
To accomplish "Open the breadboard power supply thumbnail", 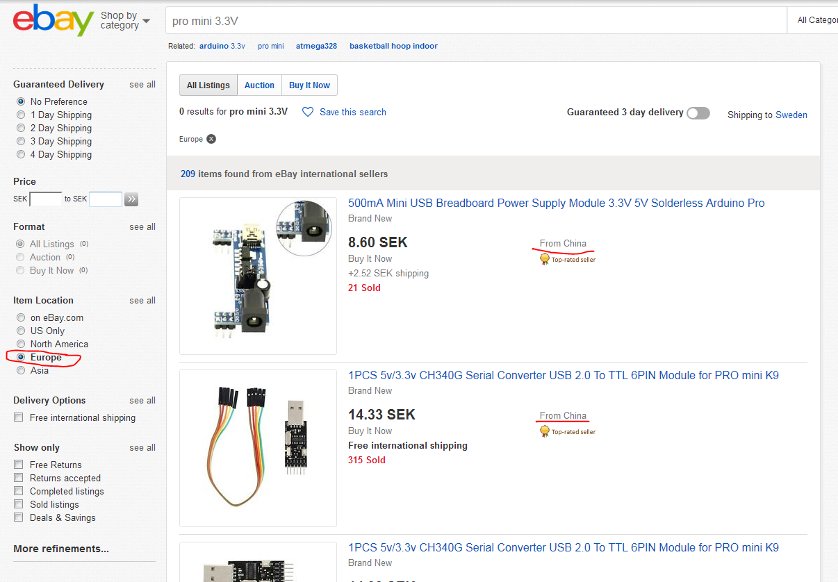I will point(258,276).
